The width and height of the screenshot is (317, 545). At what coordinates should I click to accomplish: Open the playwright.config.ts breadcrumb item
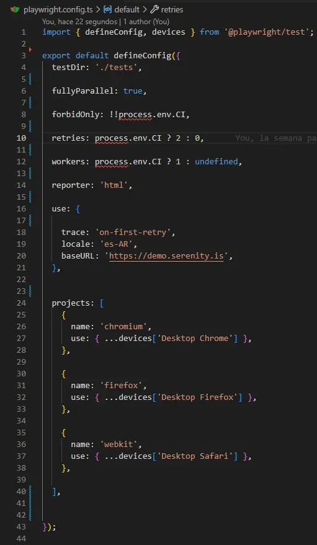pos(58,10)
